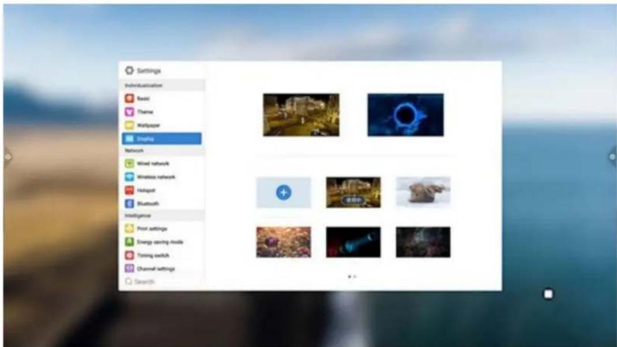This screenshot has height=347, width=617.
Task: Open the Basic settings icon
Action: point(130,98)
